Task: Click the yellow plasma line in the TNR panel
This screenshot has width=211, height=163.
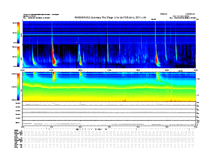Action: (109, 88)
